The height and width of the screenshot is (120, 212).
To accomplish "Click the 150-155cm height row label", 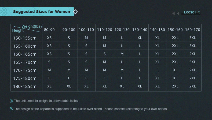I will point(25,38).
